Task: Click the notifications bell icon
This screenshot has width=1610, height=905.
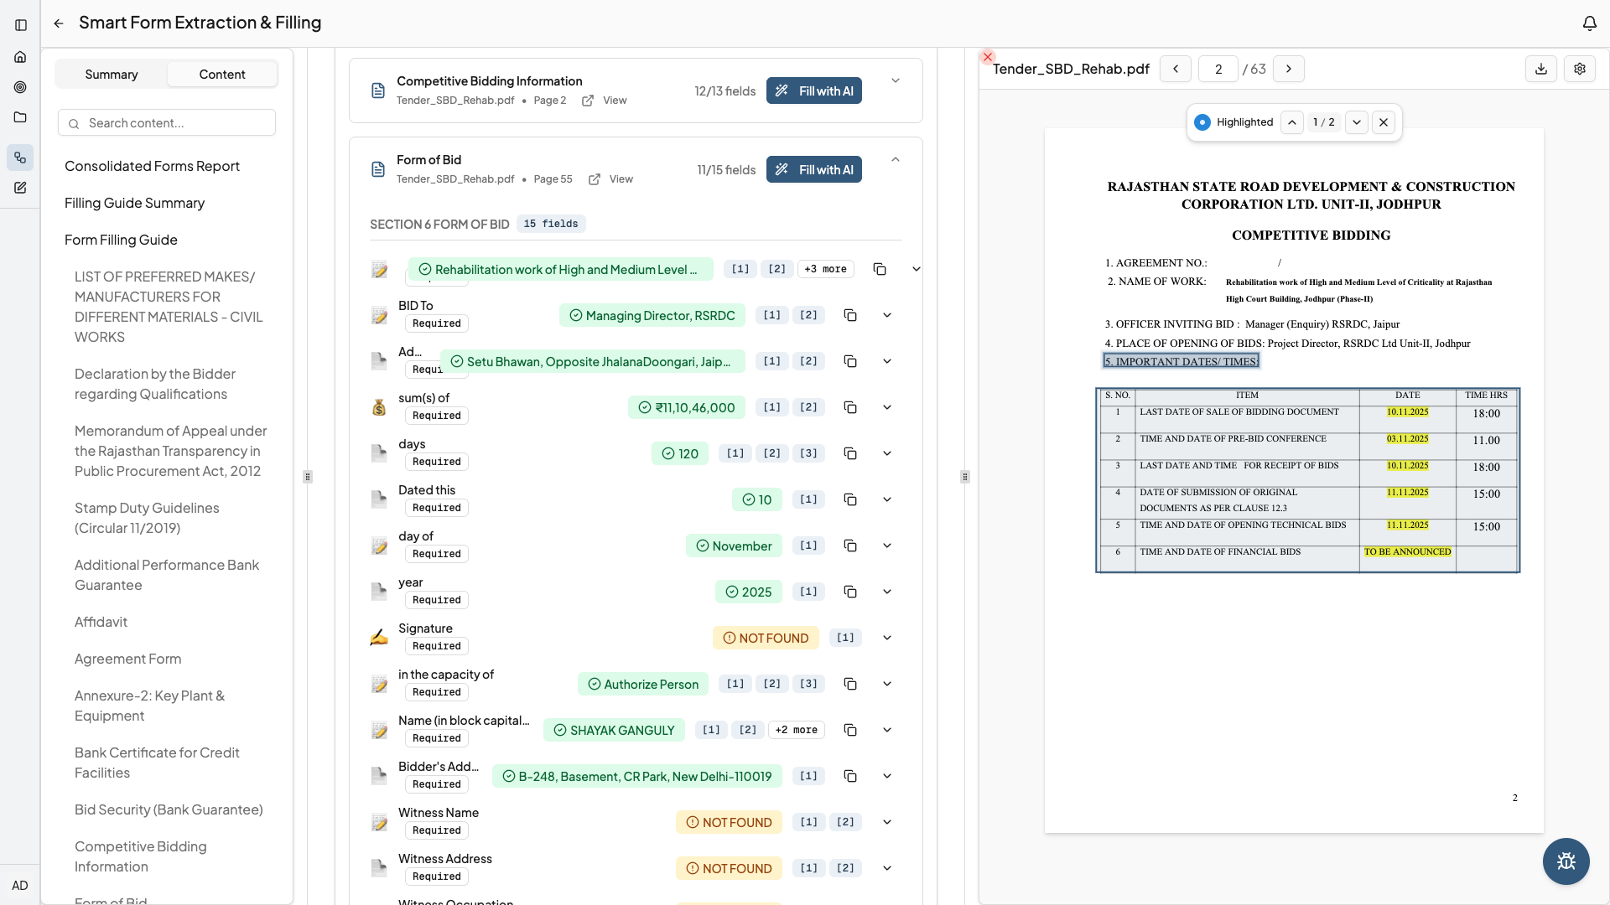Action: coord(1589,23)
